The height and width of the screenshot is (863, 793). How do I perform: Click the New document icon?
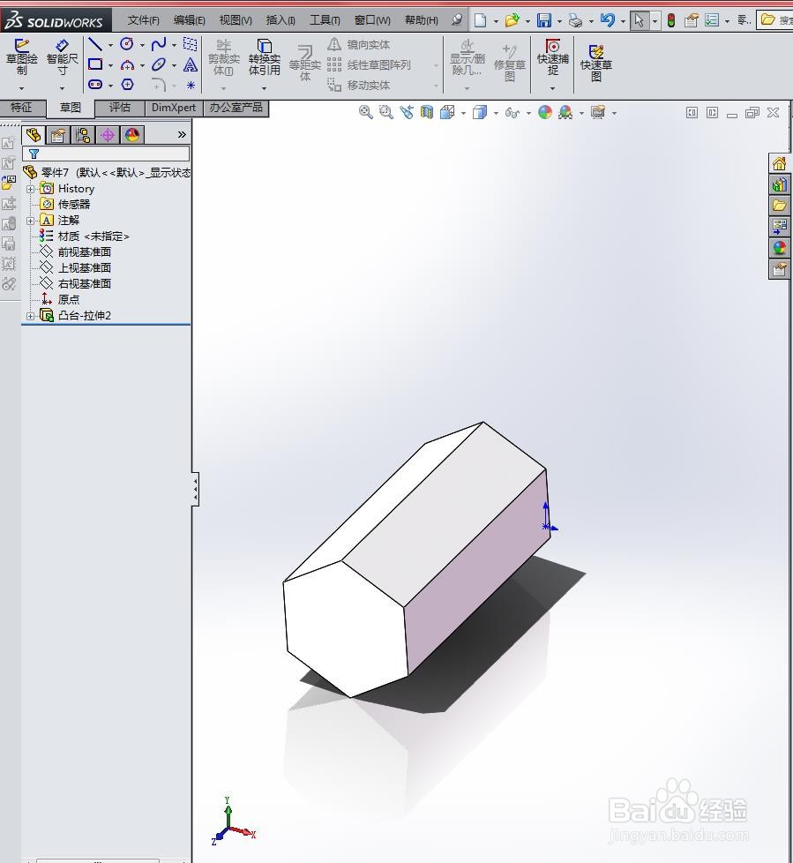481,20
